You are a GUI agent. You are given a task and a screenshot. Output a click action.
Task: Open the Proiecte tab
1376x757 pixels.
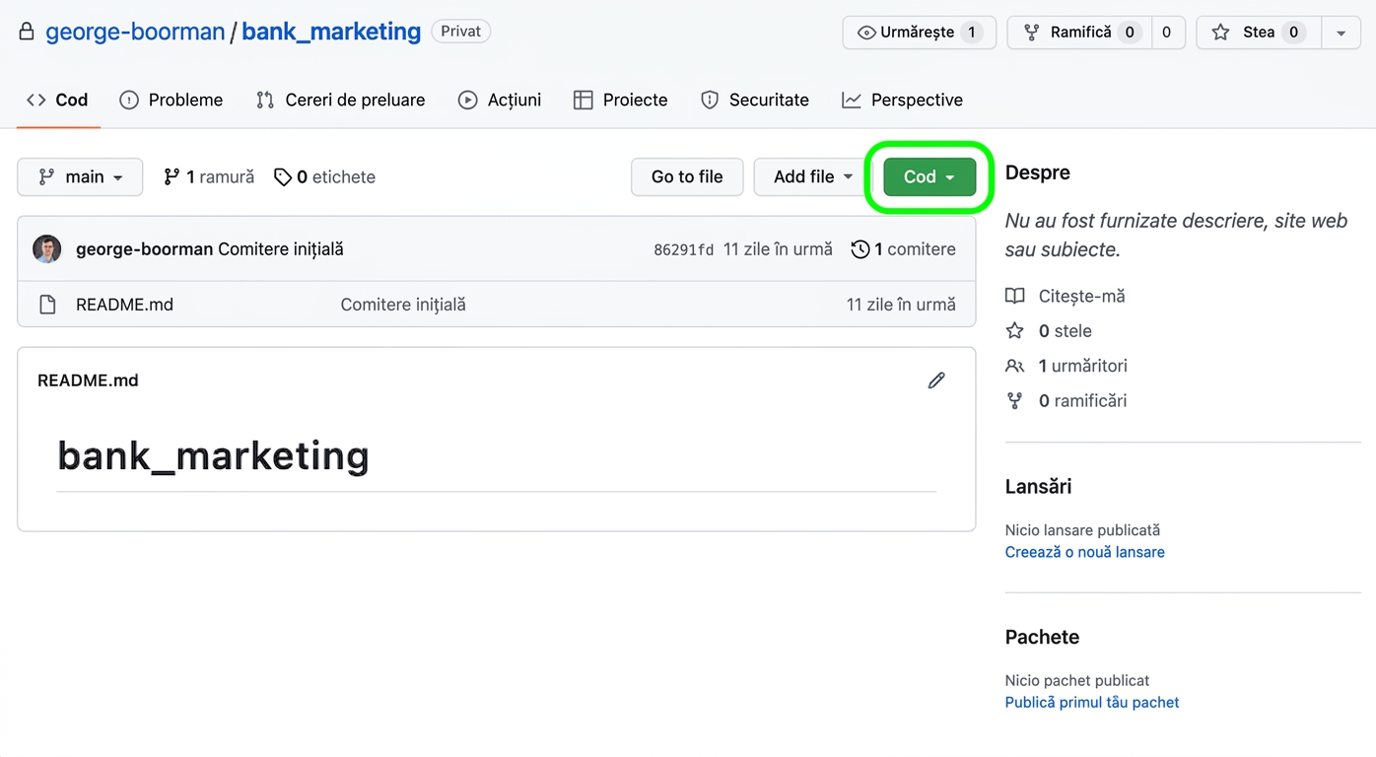pyautogui.click(x=621, y=100)
